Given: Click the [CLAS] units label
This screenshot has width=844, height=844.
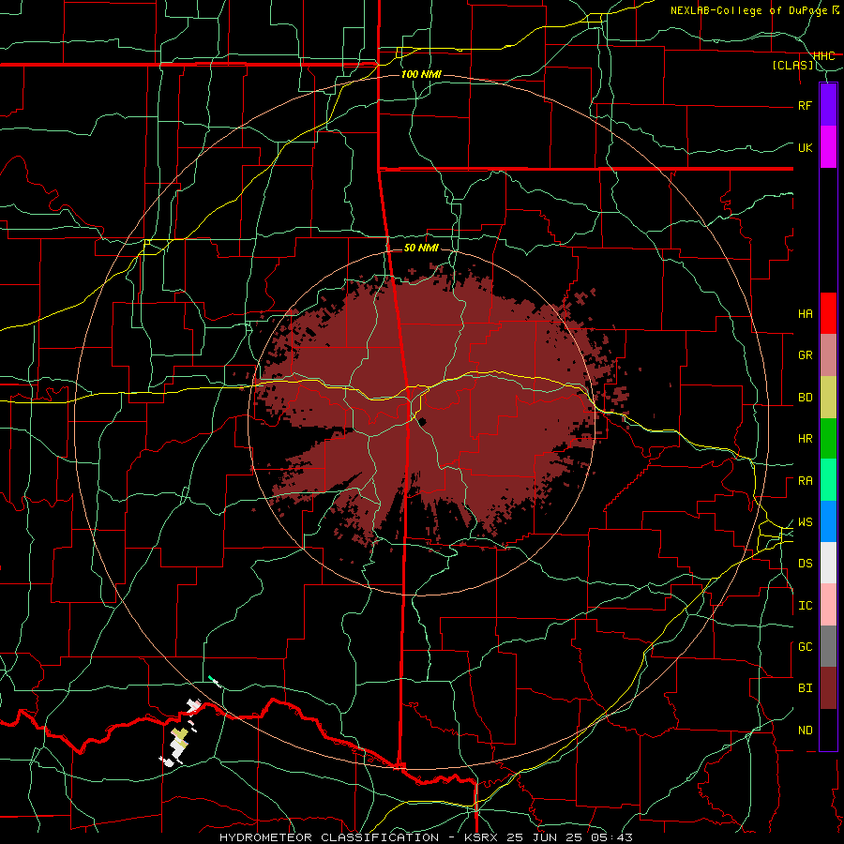Looking at the screenshot, I should pyautogui.click(x=792, y=66).
